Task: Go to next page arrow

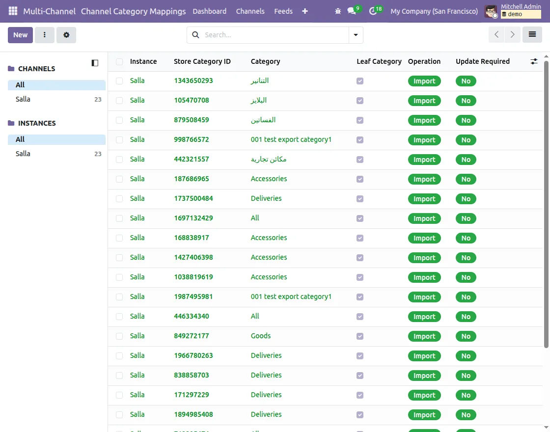Action: pyautogui.click(x=512, y=34)
